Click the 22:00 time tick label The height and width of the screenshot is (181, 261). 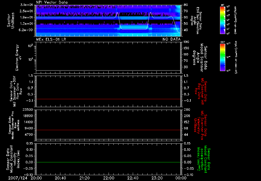point(109,178)
